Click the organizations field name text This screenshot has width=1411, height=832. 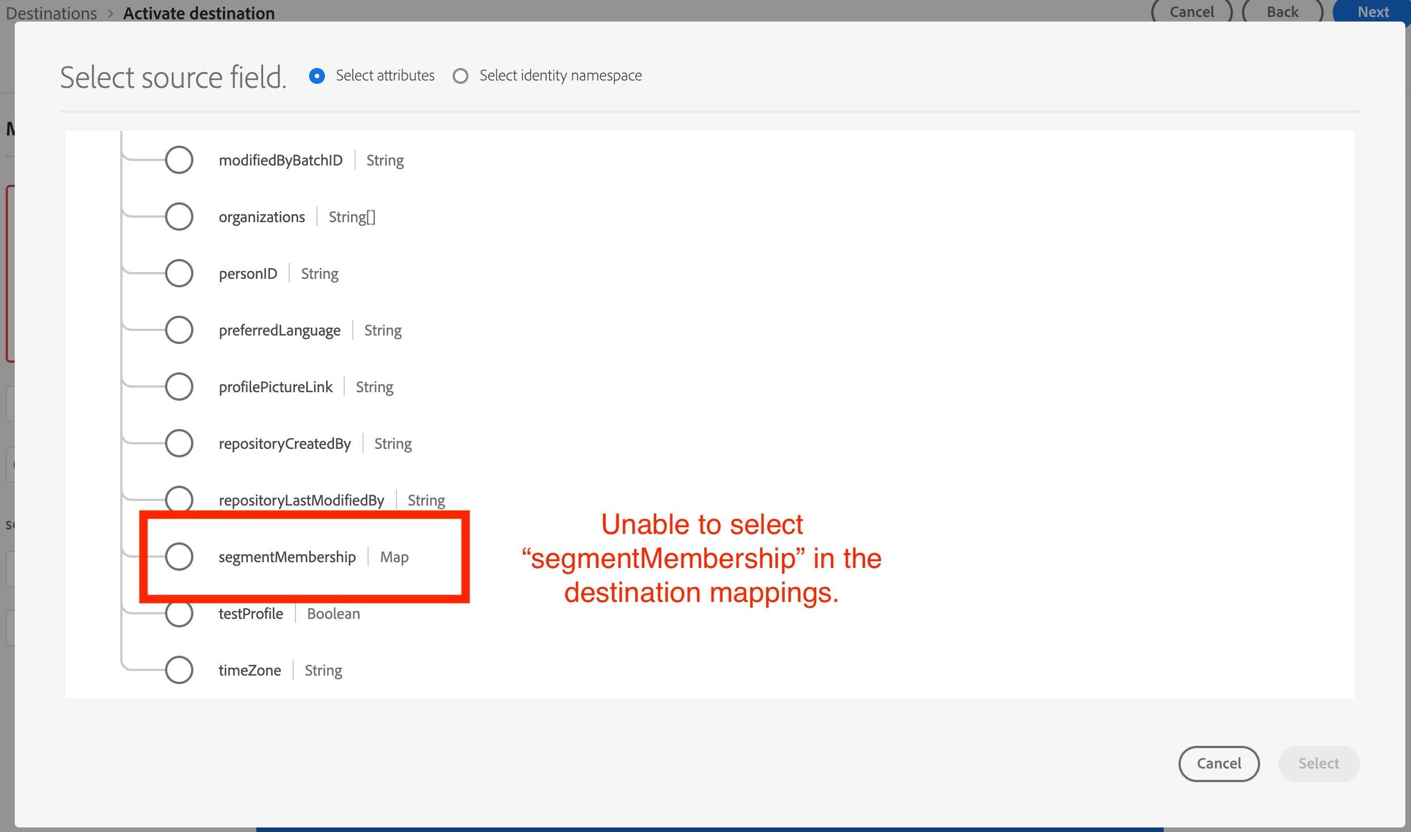[261, 217]
